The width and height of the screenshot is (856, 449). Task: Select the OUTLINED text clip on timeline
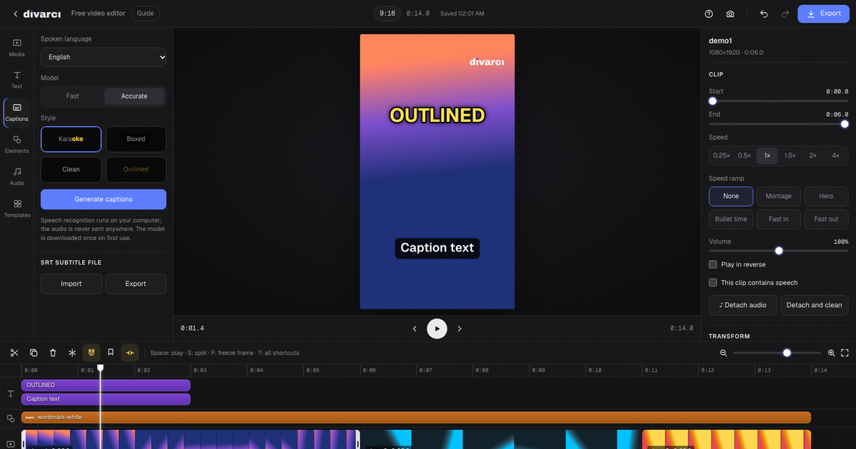(x=106, y=385)
